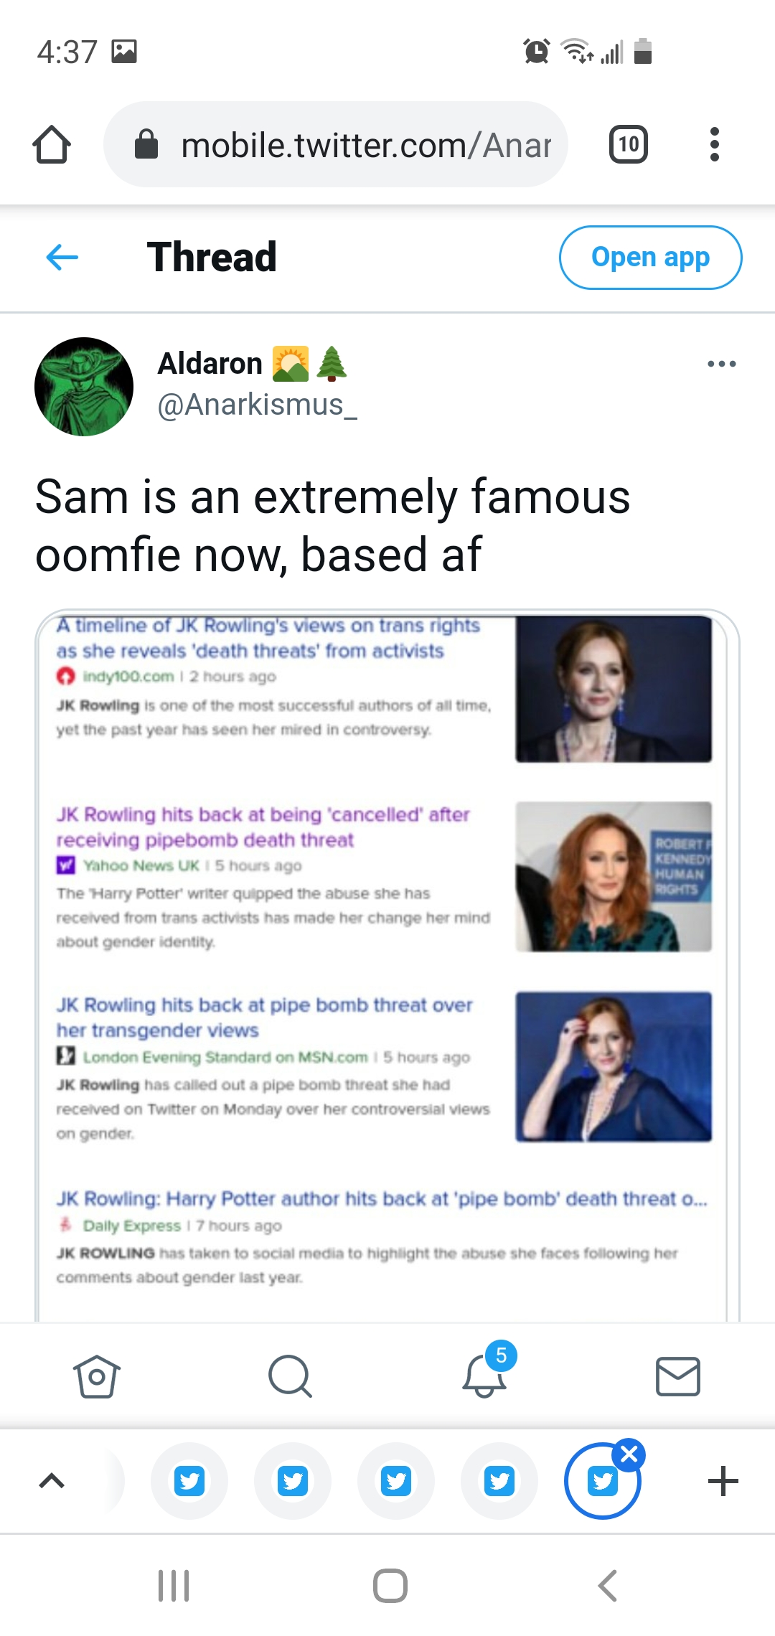Tap the Android recent apps button
Screen dimensions: 775x1636
tap(174, 1586)
